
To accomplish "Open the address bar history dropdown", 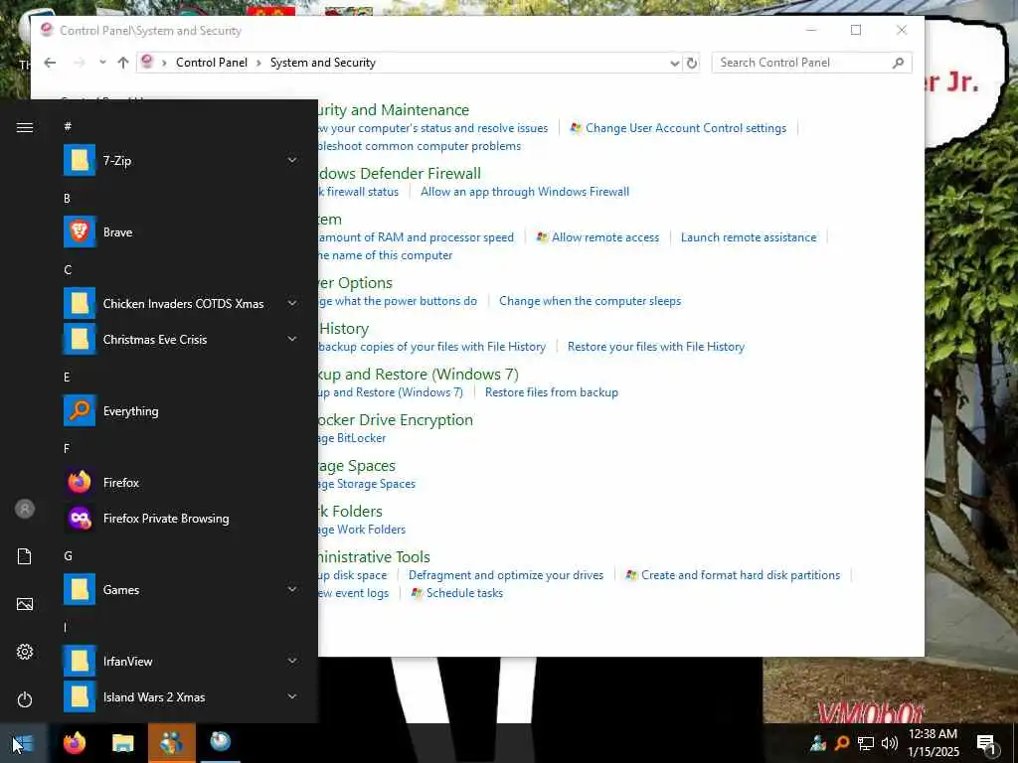I will coord(675,63).
